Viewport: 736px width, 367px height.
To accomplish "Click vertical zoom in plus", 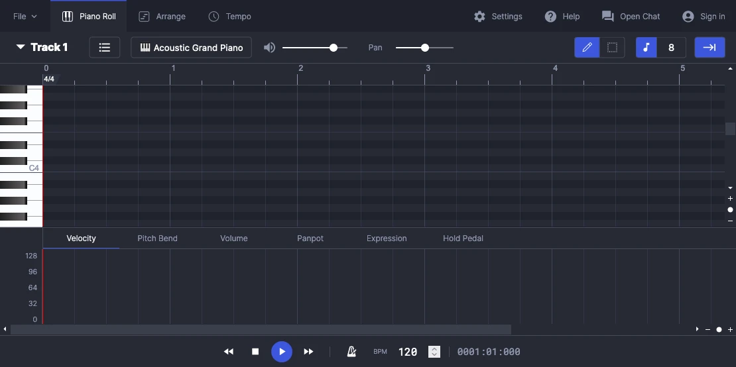I will (731, 198).
